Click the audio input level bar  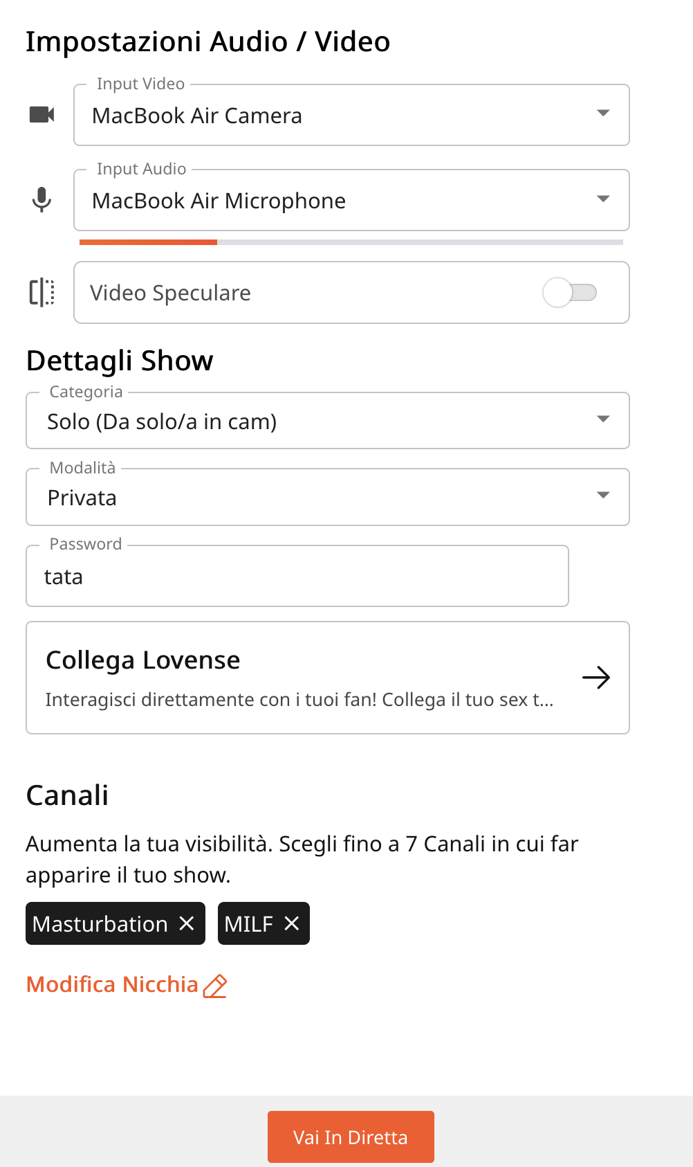pyautogui.click(x=351, y=242)
